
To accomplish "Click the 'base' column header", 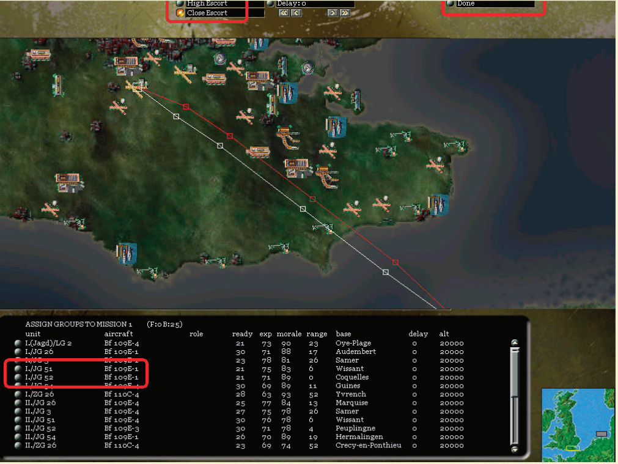I will [x=344, y=334].
